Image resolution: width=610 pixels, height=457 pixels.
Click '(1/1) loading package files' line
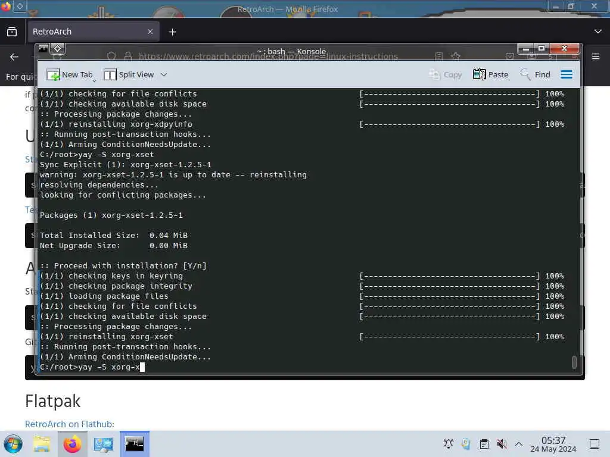point(104,296)
